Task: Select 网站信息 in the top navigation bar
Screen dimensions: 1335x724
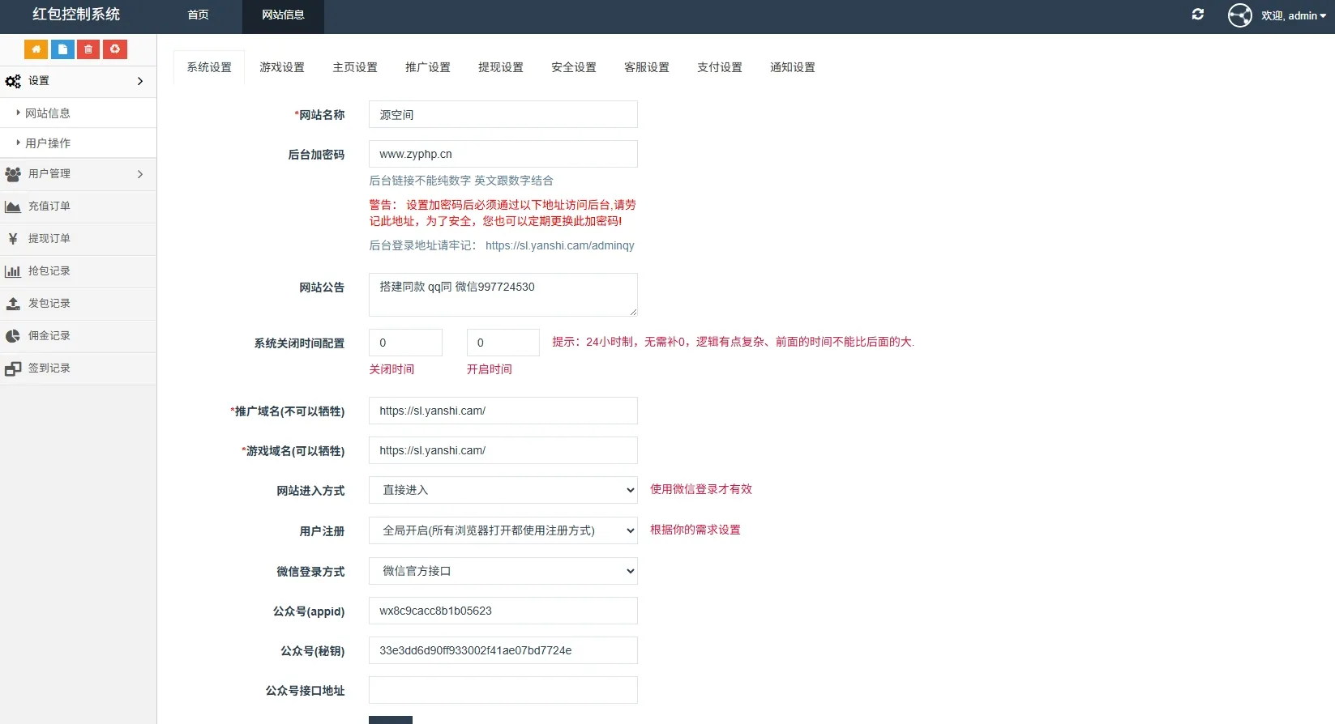Action: click(283, 15)
